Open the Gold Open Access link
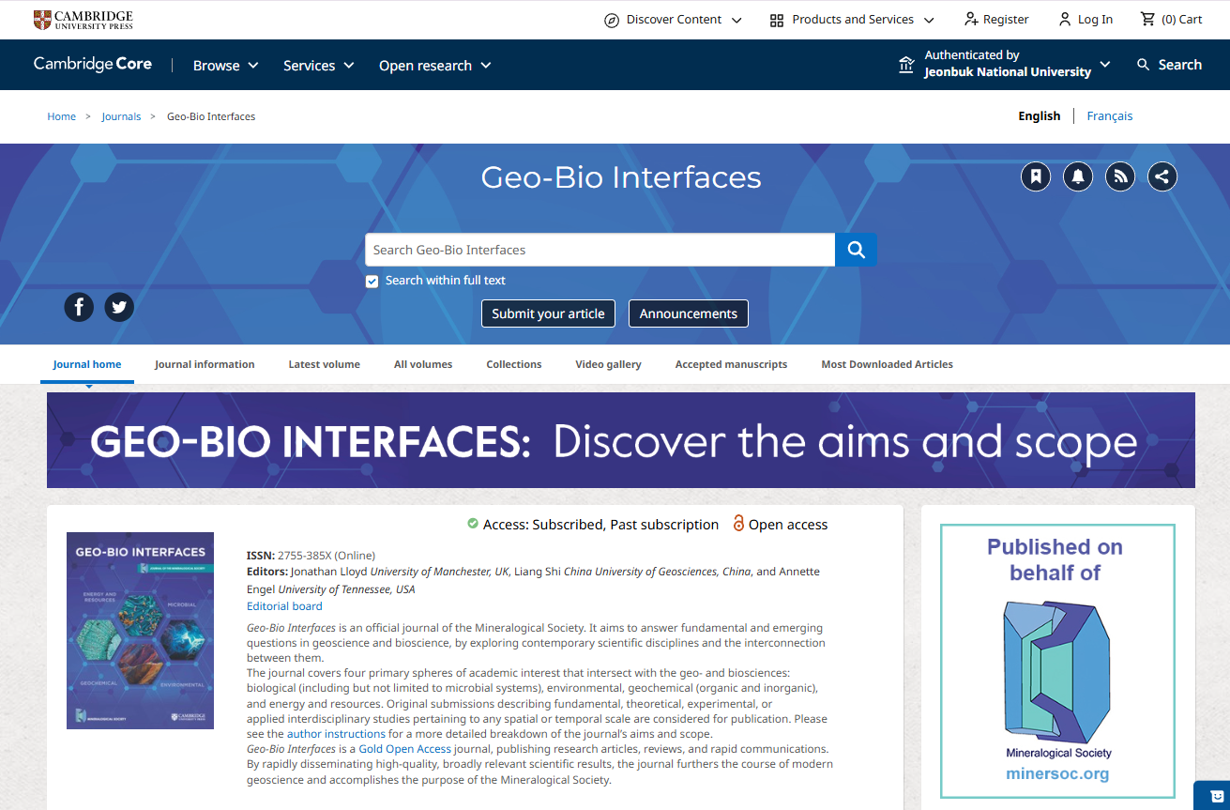Screen dimensions: 1230x810 coord(405,749)
